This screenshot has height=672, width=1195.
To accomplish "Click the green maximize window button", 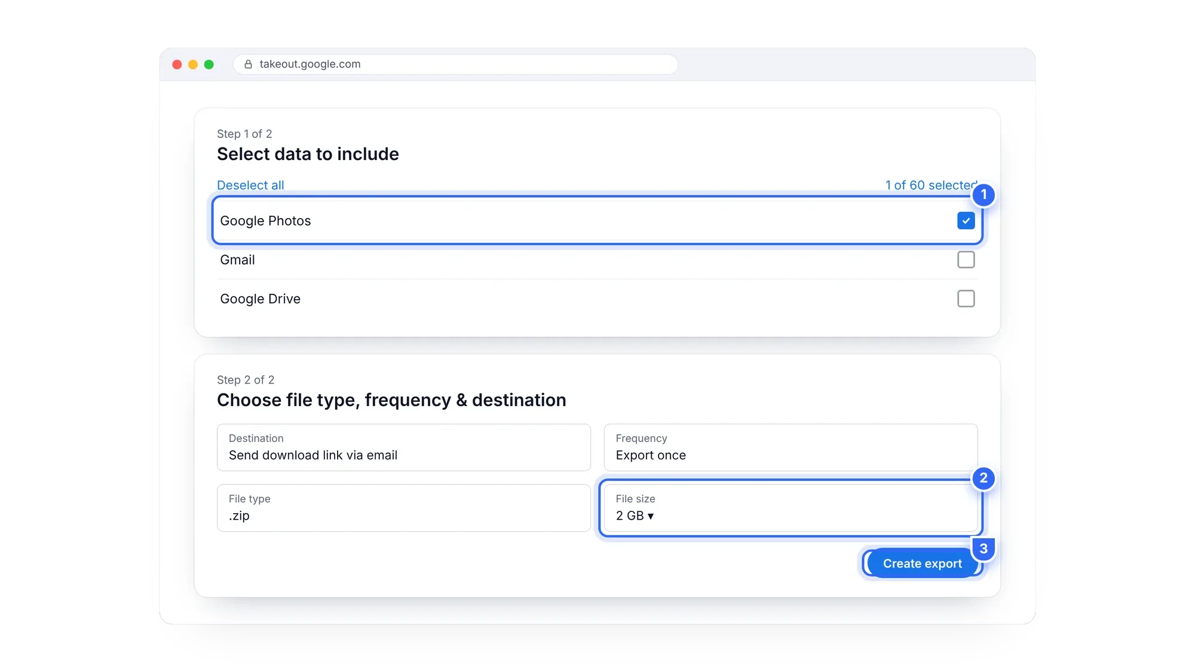I will click(209, 65).
